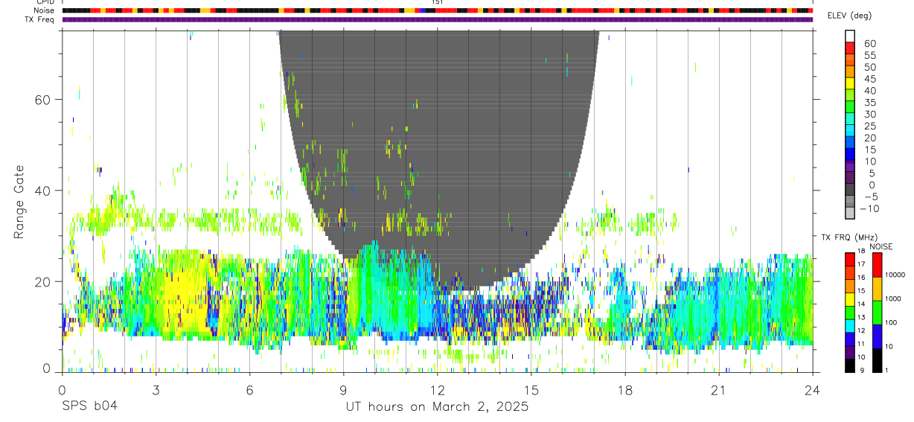Click the Noise color strip above the plot
The height and width of the screenshot is (422, 914).
click(438, 10)
